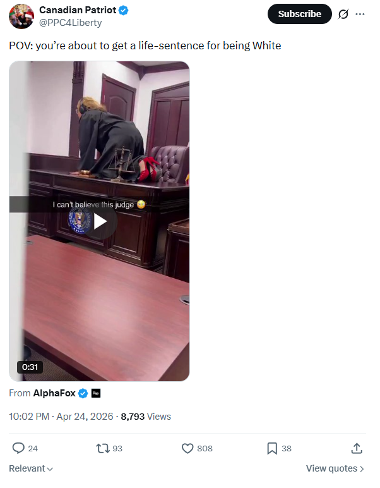Expand the Relevant sort dropdown
Image resolution: width=380 pixels, height=488 pixels.
pyautogui.click(x=31, y=468)
